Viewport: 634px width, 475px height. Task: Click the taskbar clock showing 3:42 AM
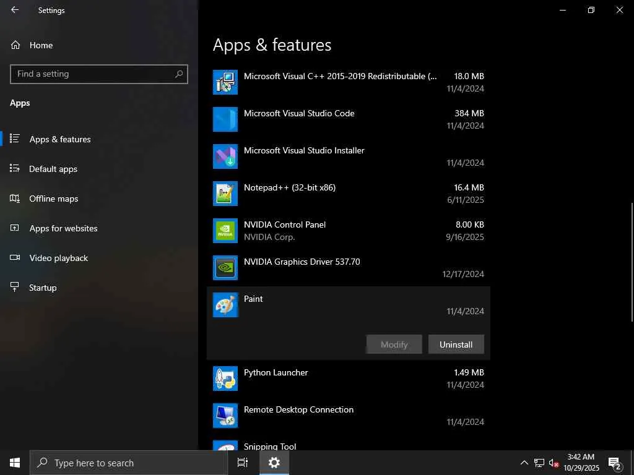(581, 463)
